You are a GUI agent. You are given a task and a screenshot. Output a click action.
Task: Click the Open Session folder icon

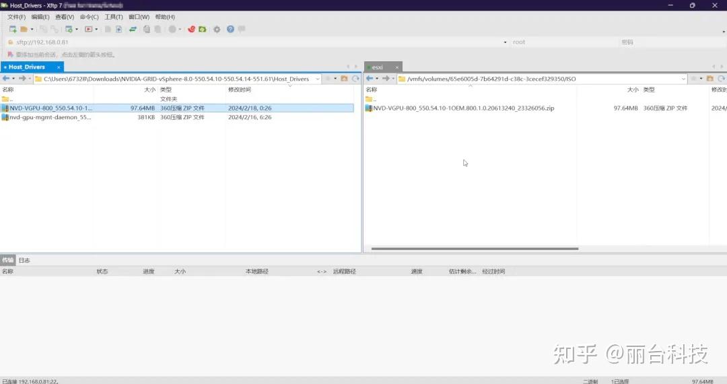coord(24,29)
